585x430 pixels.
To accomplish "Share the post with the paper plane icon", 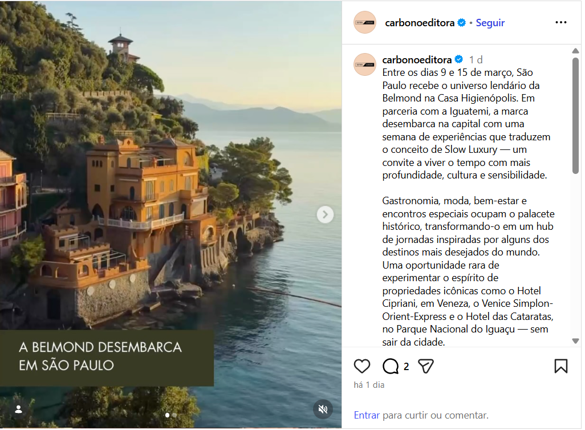I will pos(426,366).
